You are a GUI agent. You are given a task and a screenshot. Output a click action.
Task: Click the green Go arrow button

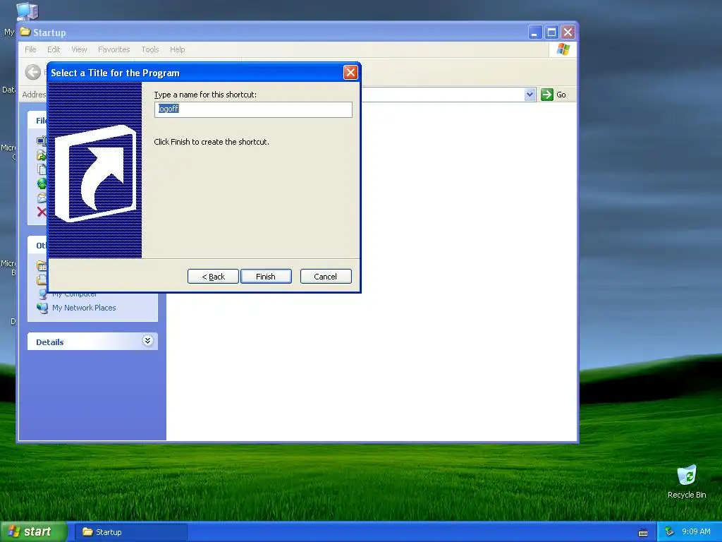coord(546,95)
